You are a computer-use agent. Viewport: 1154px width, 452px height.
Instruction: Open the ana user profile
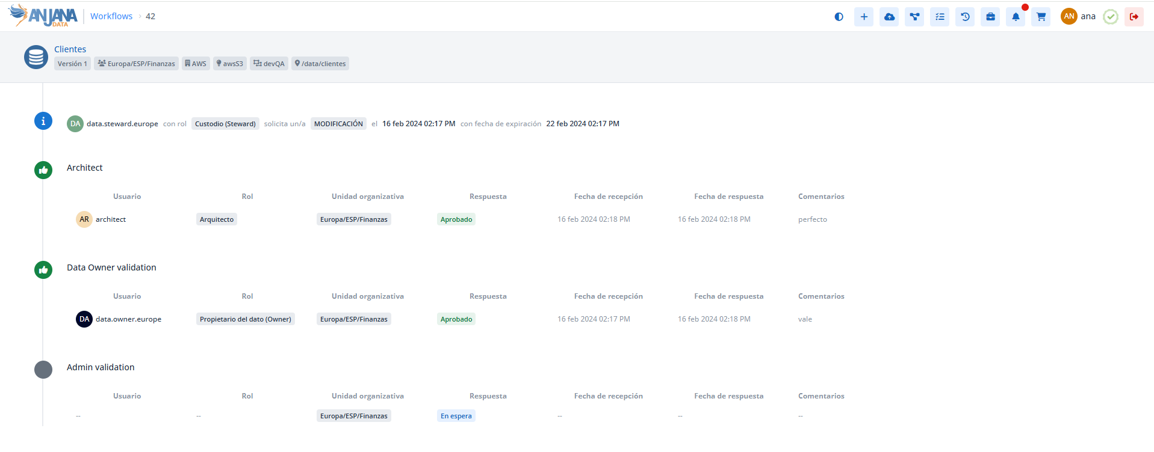(x=1078, y=16)
